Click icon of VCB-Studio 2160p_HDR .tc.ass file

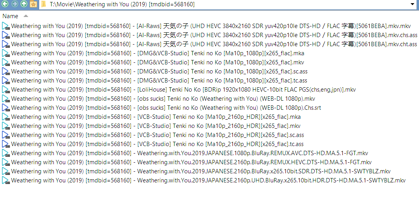click(6, 144)
